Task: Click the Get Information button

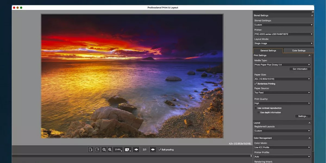Action: 300,69
